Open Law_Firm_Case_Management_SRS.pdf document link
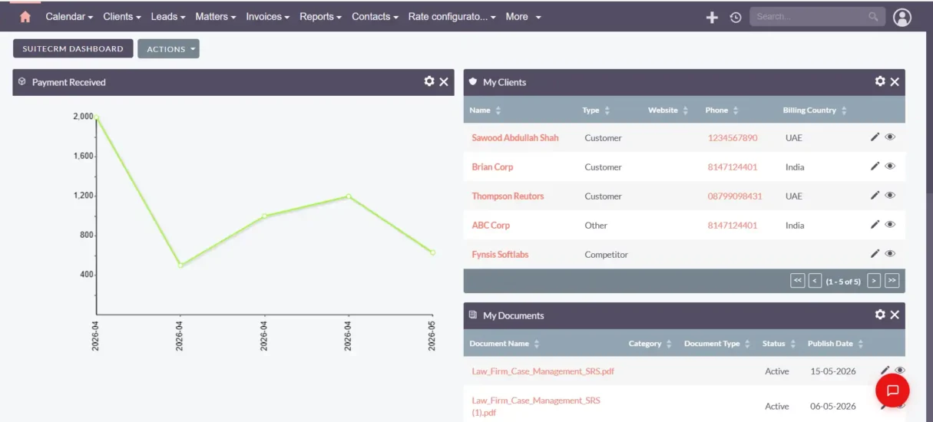This screenshot has height=422, width=933. (x=543, y=371)
